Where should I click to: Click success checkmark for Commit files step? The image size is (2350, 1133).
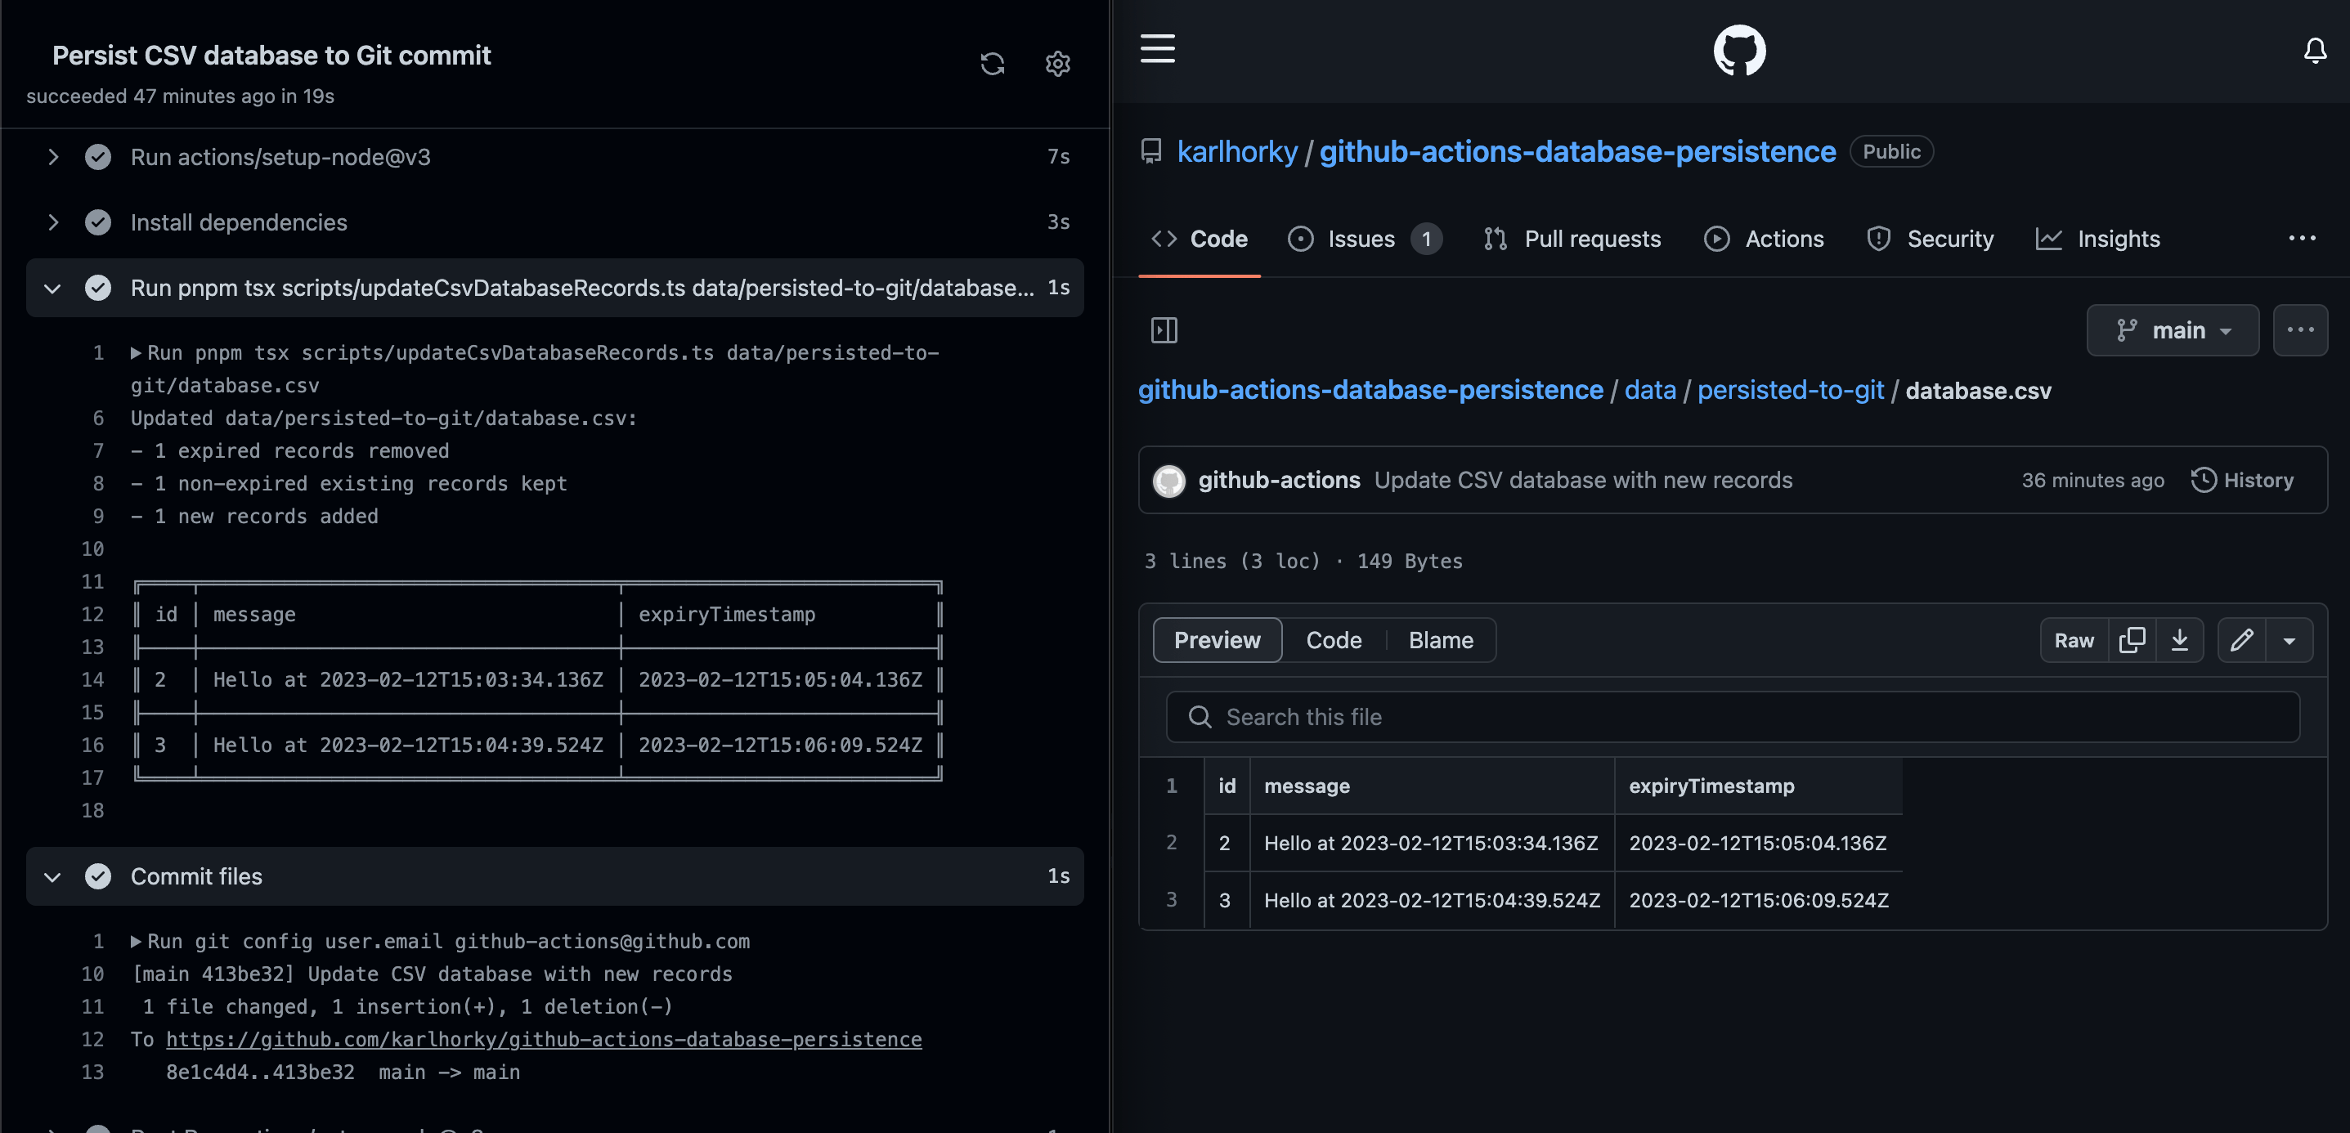coord(97,875)
